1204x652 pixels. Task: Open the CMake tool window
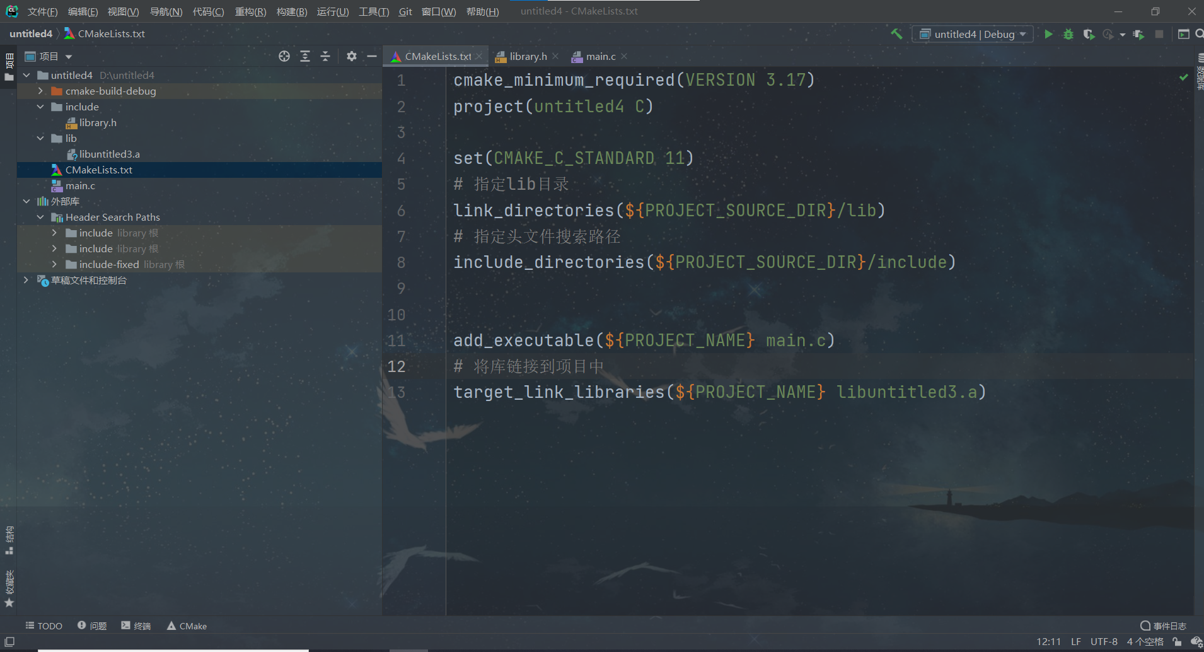click(x=186, y=626)
